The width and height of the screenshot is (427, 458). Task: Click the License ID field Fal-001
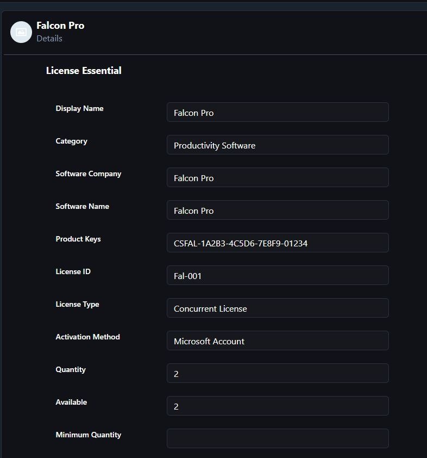(x=278, y=275)
